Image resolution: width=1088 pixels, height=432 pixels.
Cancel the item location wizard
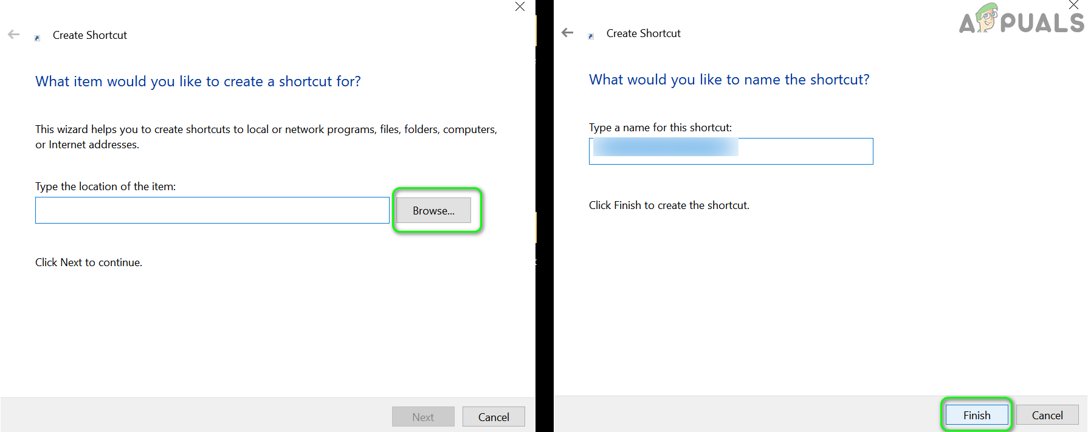[x=494, y=417]
